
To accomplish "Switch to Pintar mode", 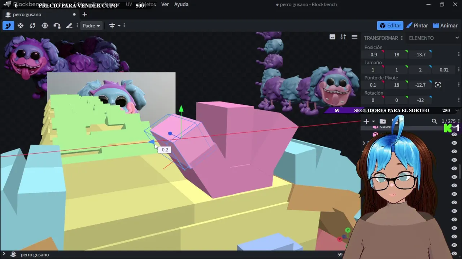I will tap(417, 26).
